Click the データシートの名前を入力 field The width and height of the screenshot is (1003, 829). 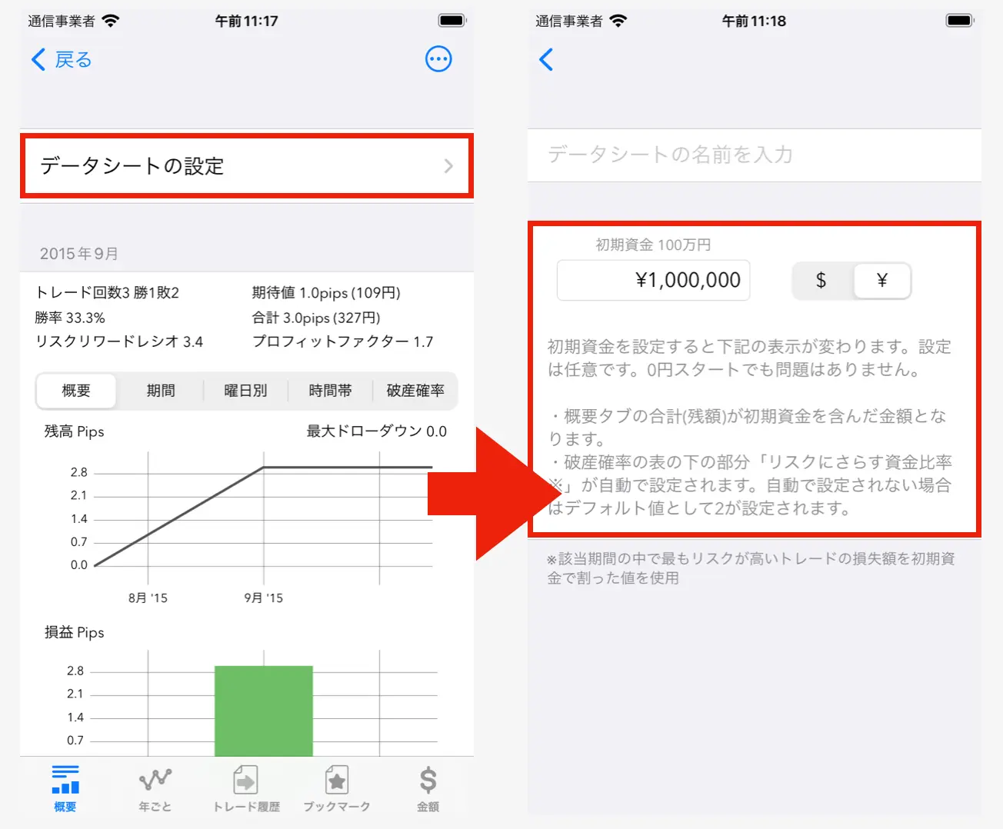[x=755, y=155]
